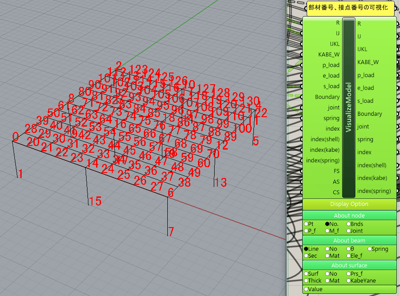Click the FS input parameter
Screen dimensions: 400x296
[x=336, y=171]
